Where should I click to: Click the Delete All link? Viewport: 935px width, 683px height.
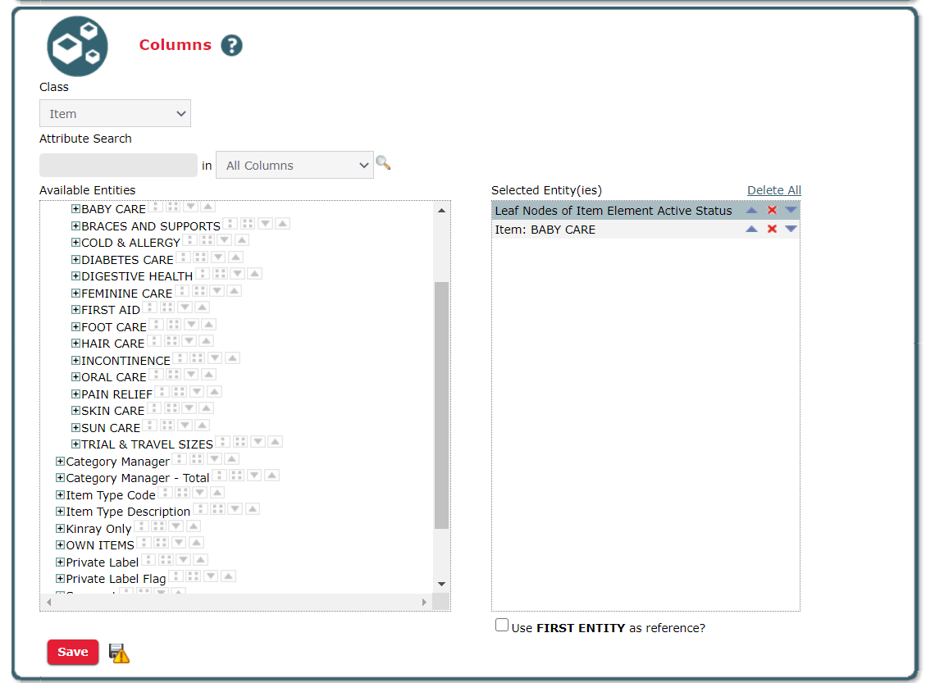tap(773, 190)
